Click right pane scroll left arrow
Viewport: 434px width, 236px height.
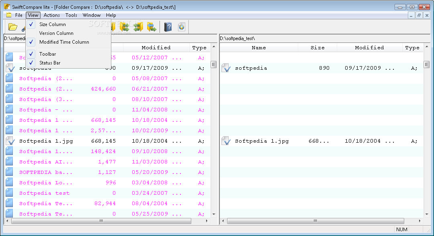pos(223,221)
